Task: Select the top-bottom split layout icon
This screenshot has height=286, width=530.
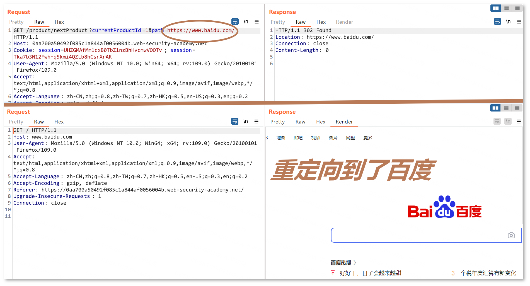Action: tap(506, 8)
